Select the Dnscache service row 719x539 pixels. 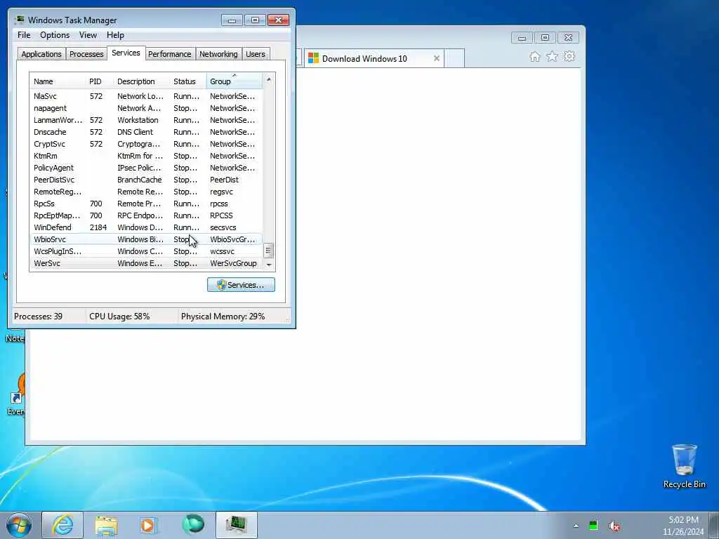(146, 132)
